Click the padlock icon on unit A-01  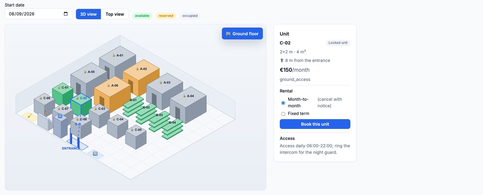pyautogui.click(x=114, y=55)
